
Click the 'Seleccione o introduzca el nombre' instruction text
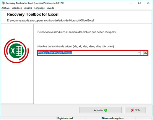click(77, 32)
